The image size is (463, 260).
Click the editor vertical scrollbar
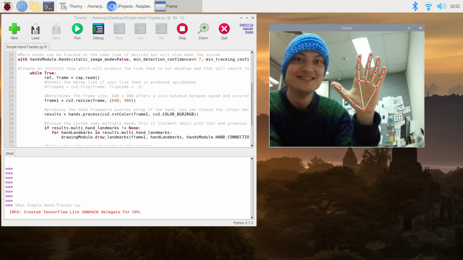[x=252, y=104]
